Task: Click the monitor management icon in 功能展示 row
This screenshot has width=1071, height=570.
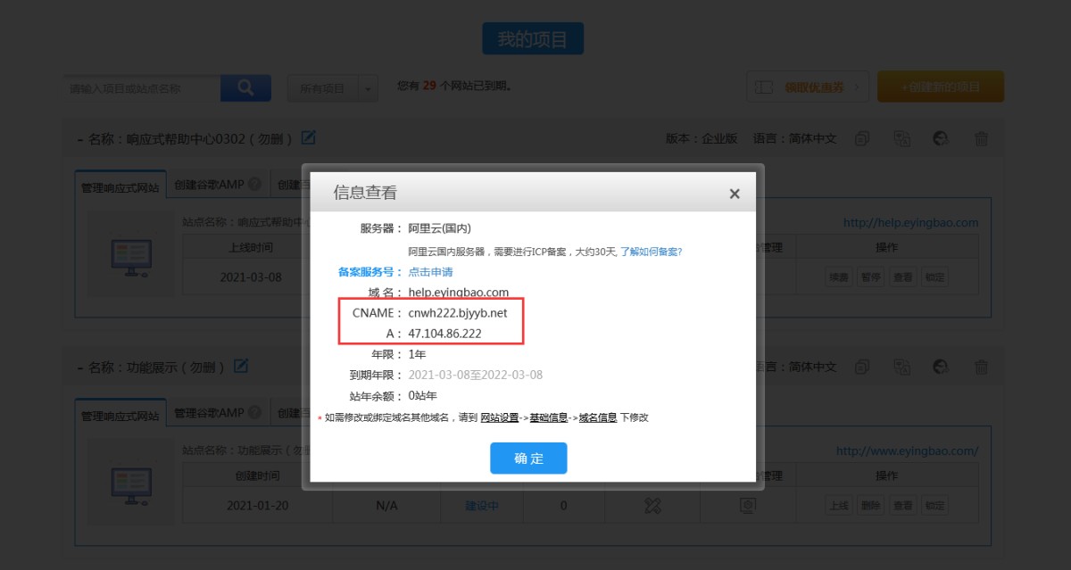Action: click(748, 506)
